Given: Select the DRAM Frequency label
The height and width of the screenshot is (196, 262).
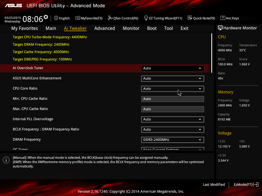Looking at the screenshot, I should [27, 140].
